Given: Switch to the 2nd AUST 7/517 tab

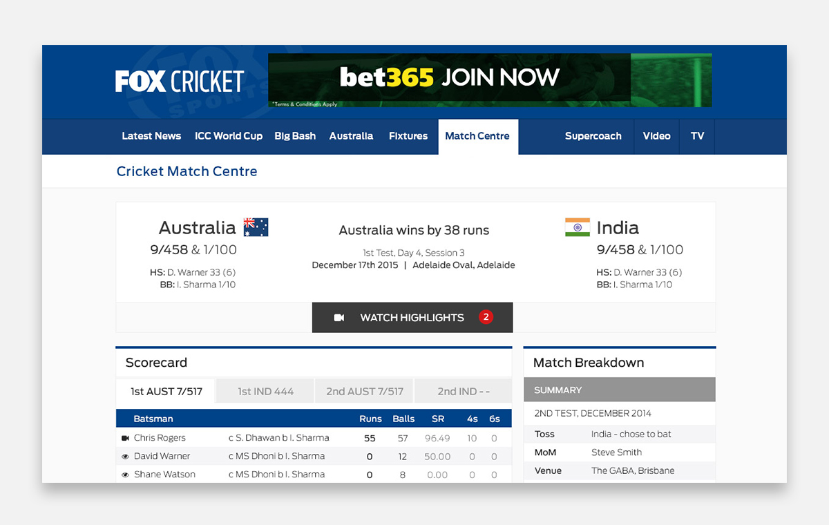Looking at the screenshot, I should (x=365, y=391).
